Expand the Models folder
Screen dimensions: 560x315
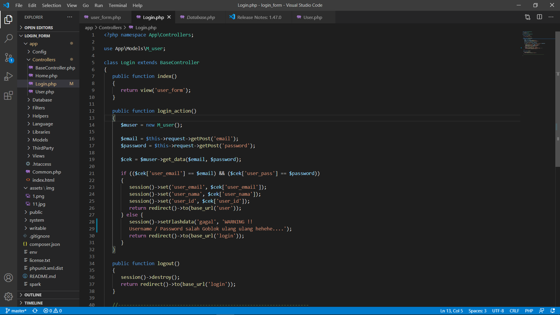[x=48, y=140]
